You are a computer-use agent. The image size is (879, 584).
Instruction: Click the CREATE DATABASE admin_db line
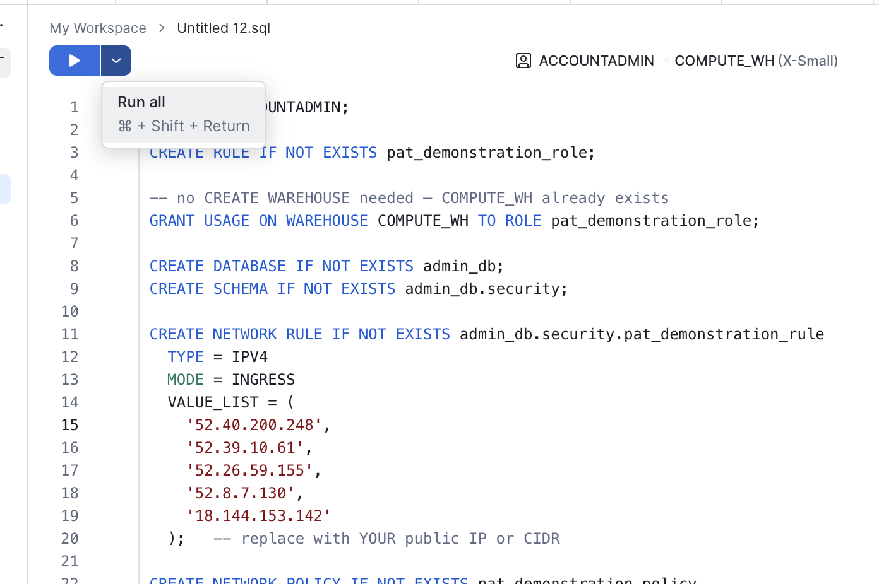pos(326,266)
